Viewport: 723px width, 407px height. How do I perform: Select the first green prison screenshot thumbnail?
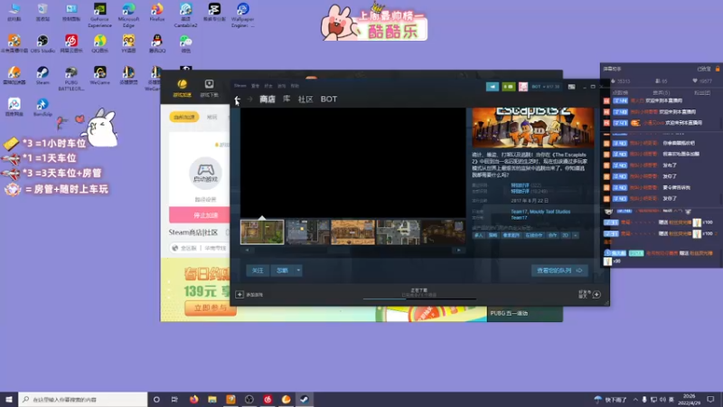262,232
